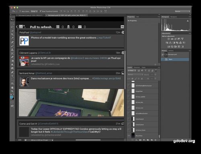Add a Channel Mixer adjustment
This screenshot has height=154, width=201.
tap(180, 43)
